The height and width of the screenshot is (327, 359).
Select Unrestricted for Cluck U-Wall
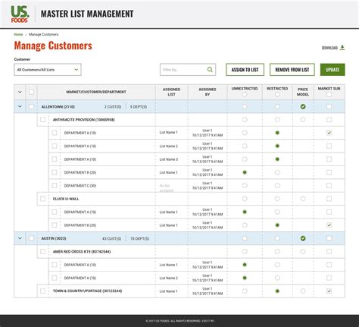coord(245,199)
